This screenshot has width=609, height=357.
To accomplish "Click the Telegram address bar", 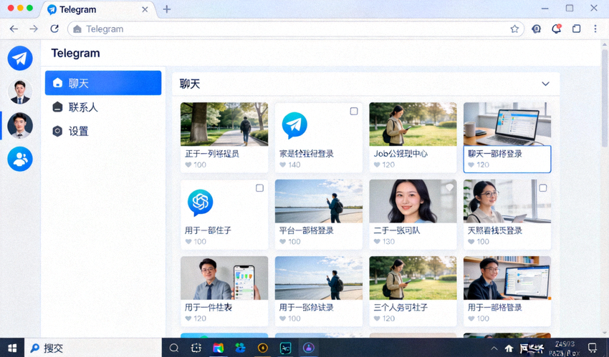I will [296, 29].
